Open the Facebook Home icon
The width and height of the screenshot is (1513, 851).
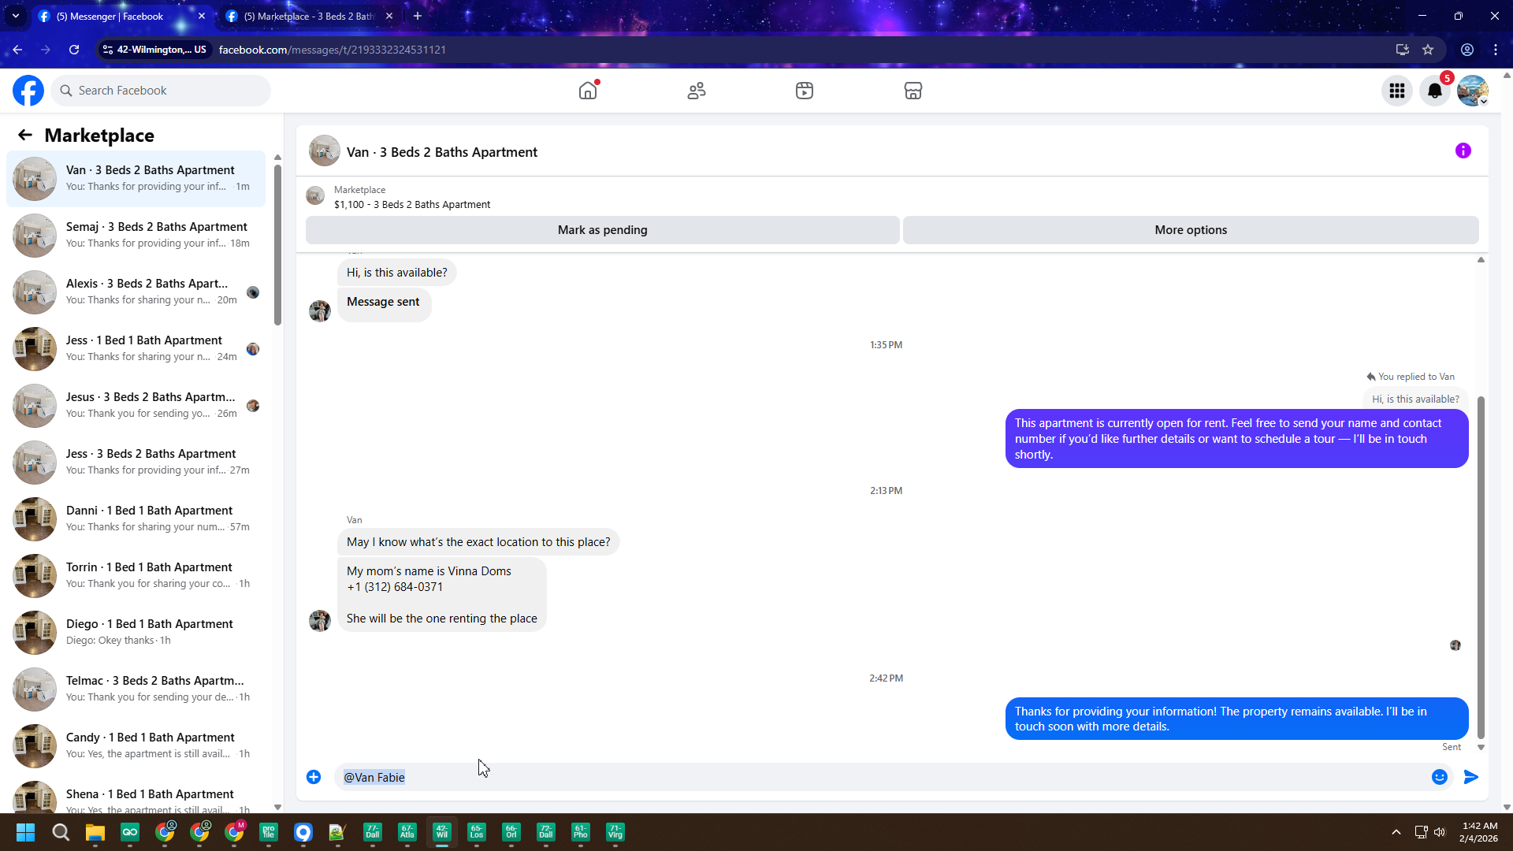coord(588,91)
